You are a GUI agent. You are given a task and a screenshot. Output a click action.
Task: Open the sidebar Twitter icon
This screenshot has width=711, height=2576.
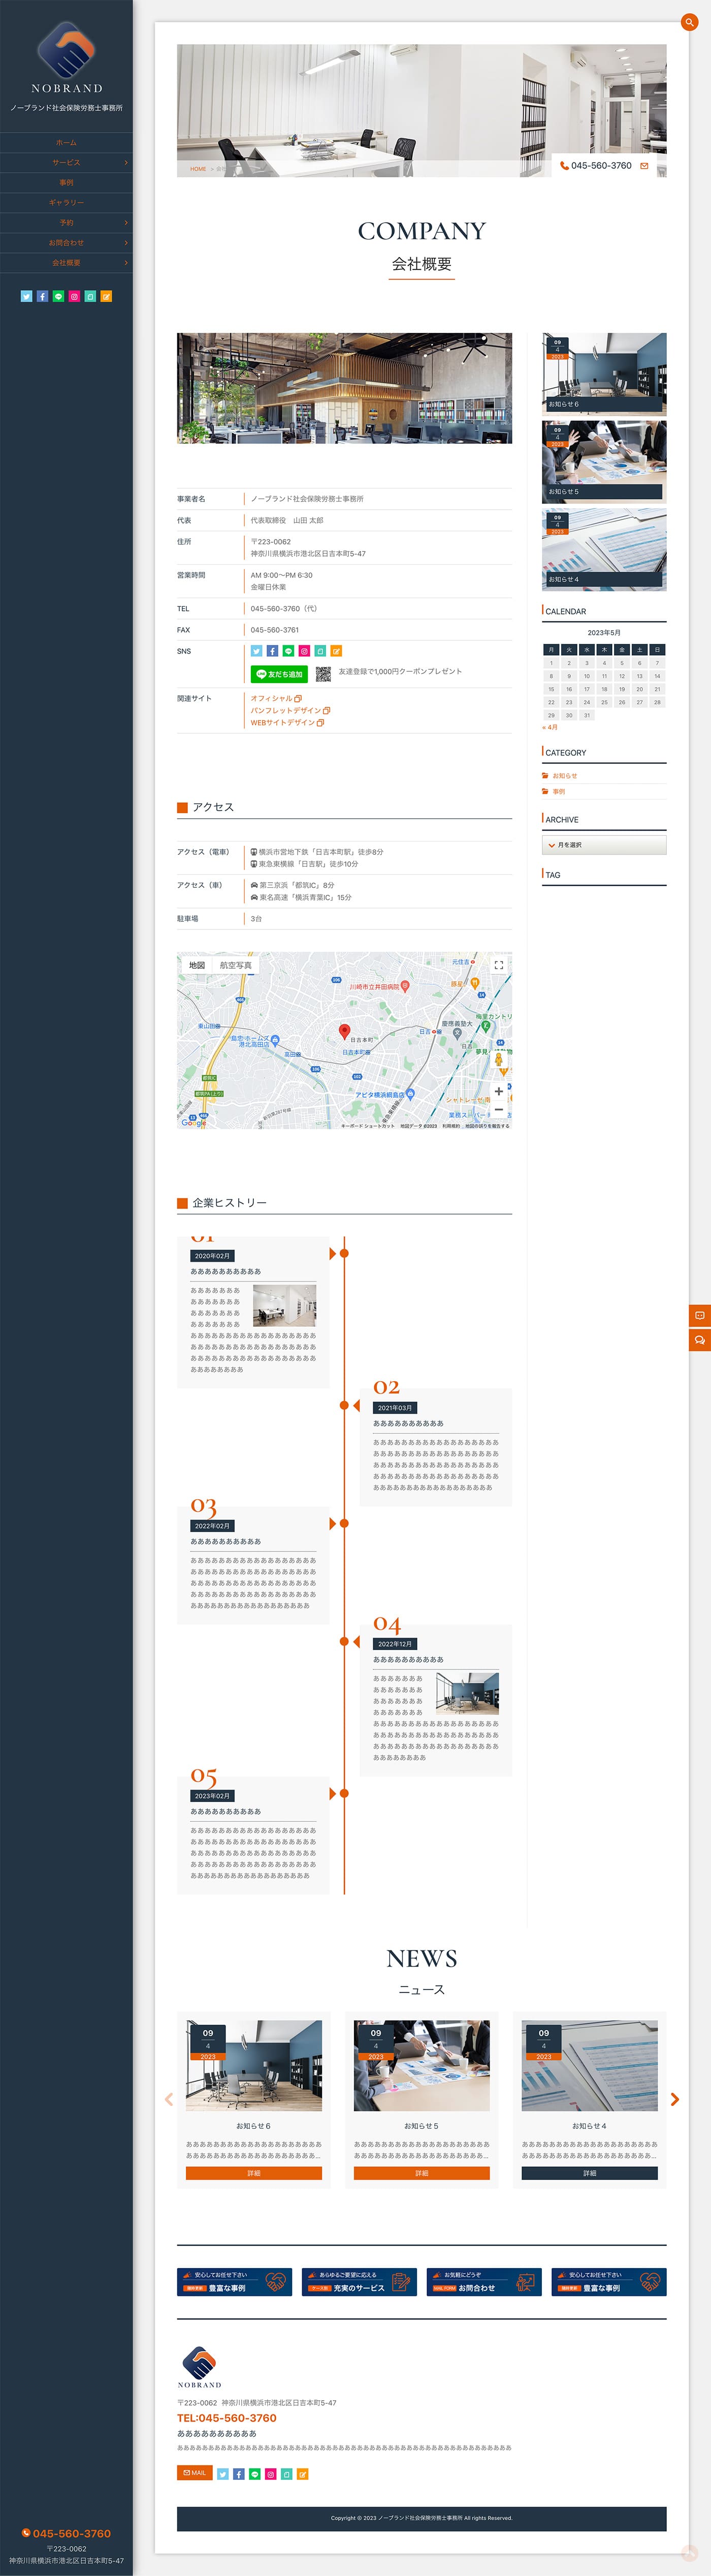click(26, 296)
